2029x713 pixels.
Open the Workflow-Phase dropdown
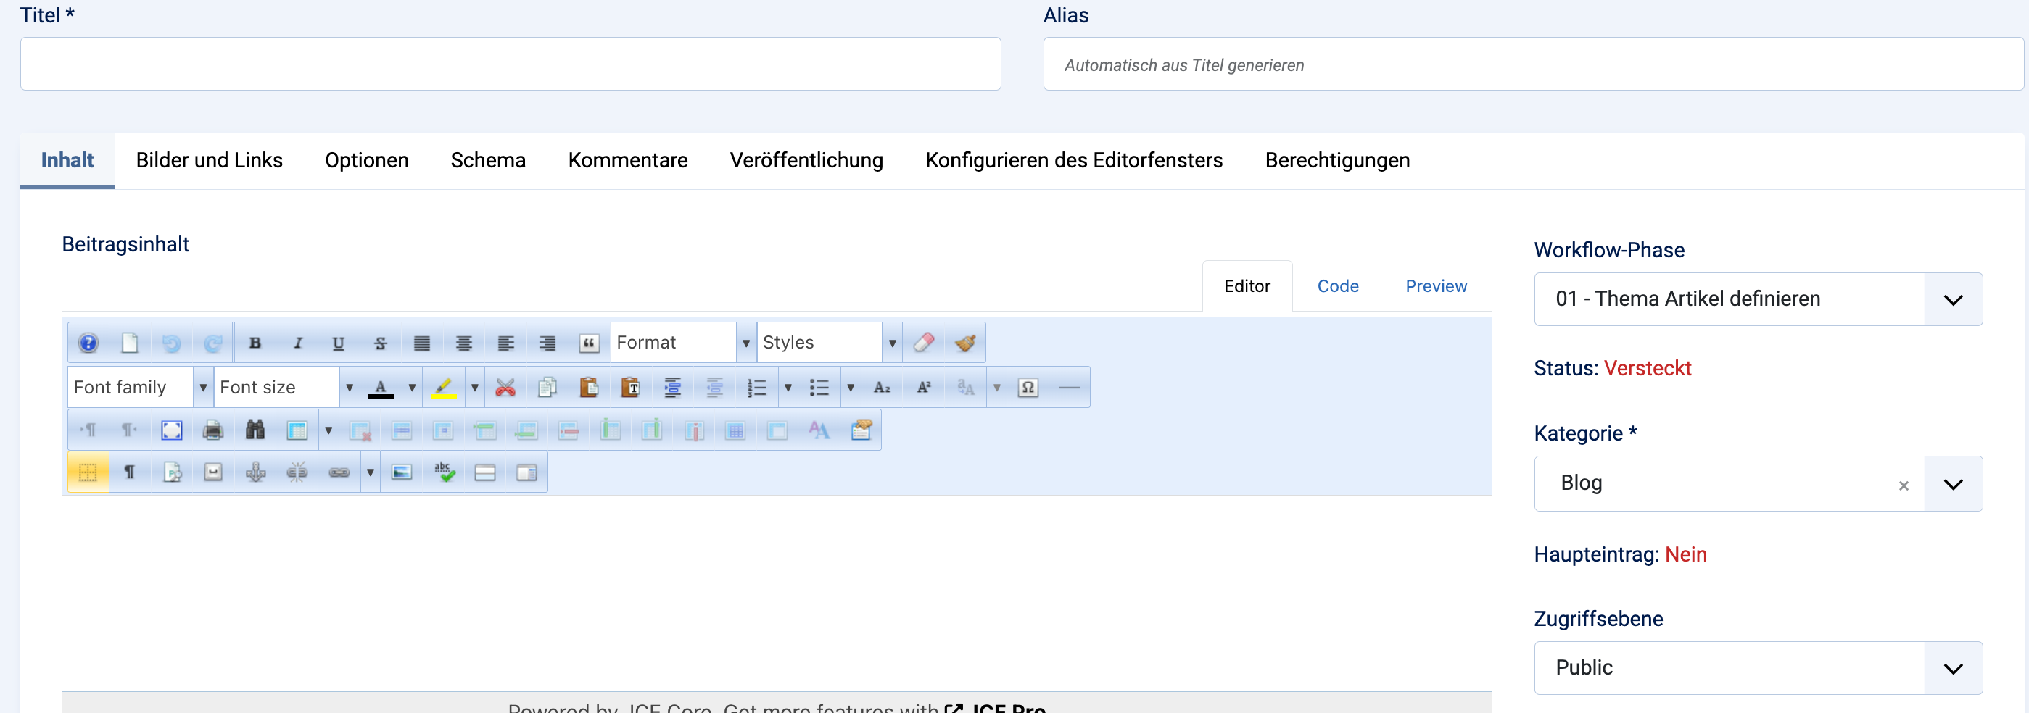click(1758, 299)
